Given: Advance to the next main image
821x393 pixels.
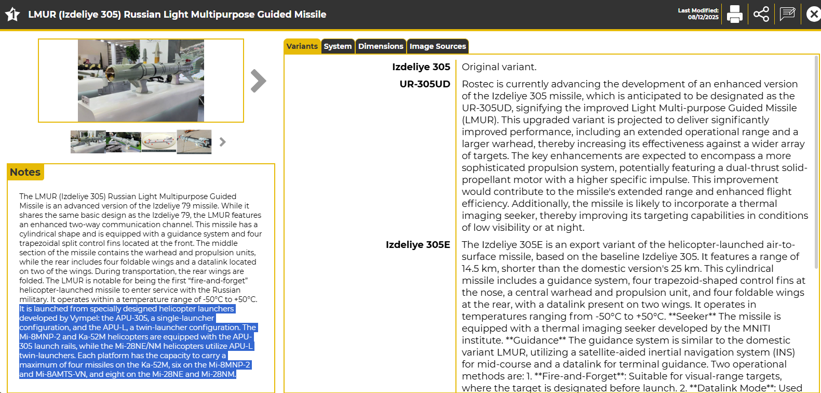Looking at the screenshot, I should click(258, 81).
